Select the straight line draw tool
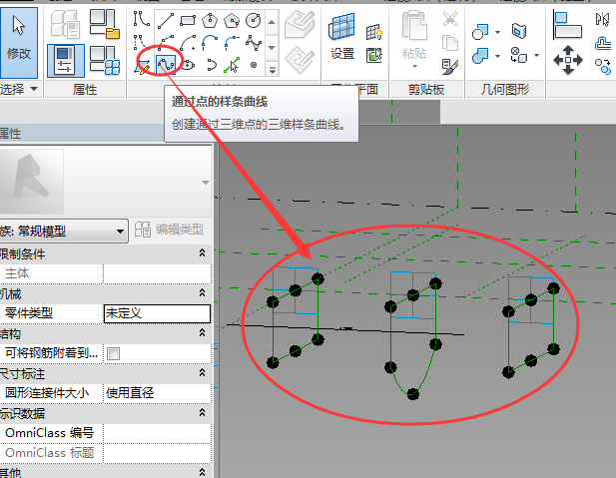The height and width of the screenshot is (478, 616). (x=165, y=19)
